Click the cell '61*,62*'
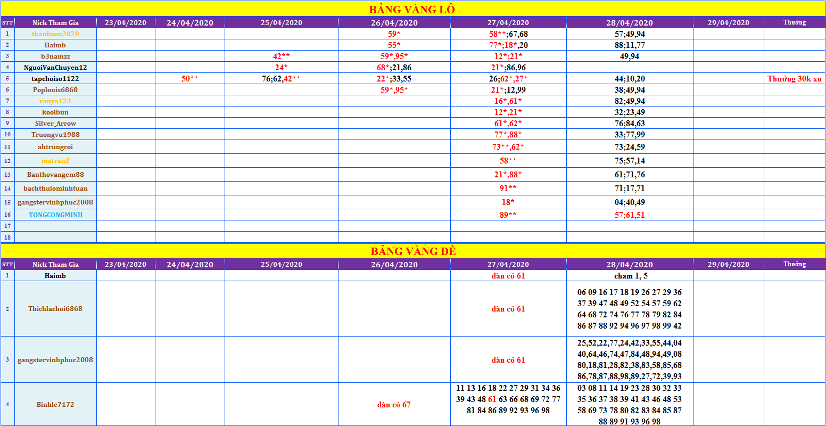826x426 pixels. [x=508, y=123]
